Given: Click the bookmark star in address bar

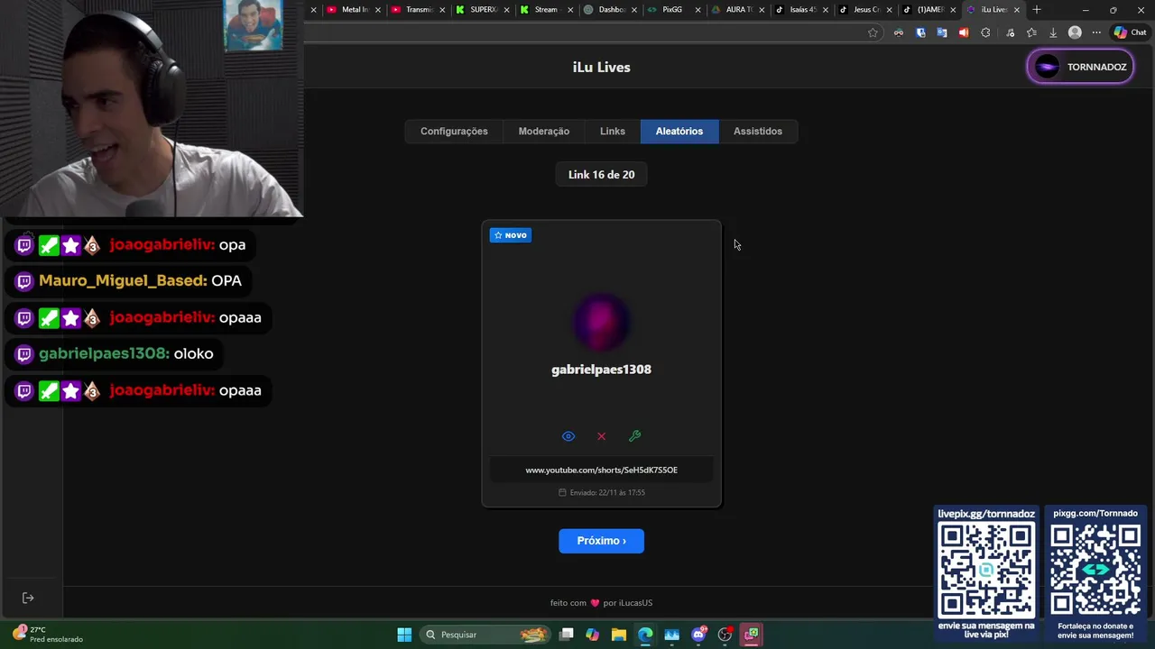Looking at the screenshot, I should click(873, 32).
